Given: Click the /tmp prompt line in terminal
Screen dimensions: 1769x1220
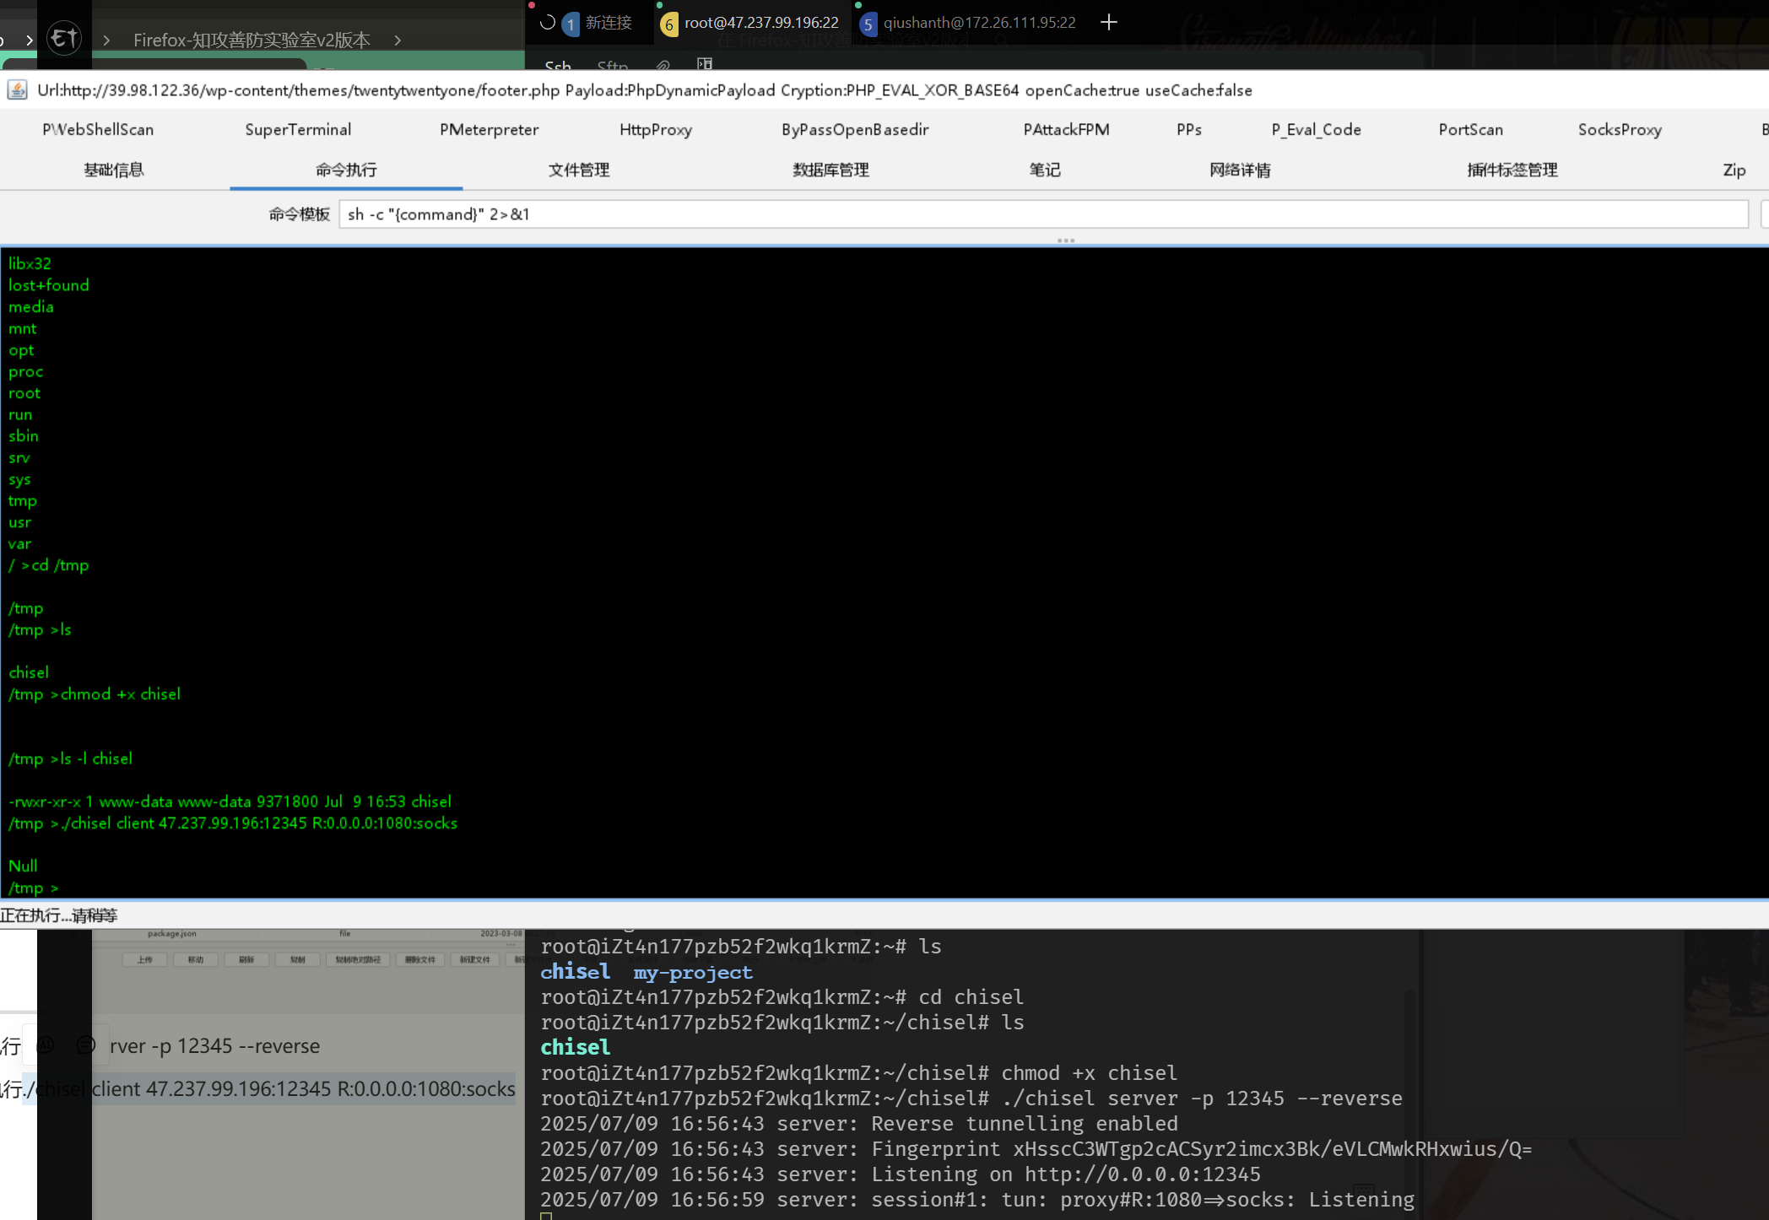Looking at the screenshot, I should tap(34, 888).
